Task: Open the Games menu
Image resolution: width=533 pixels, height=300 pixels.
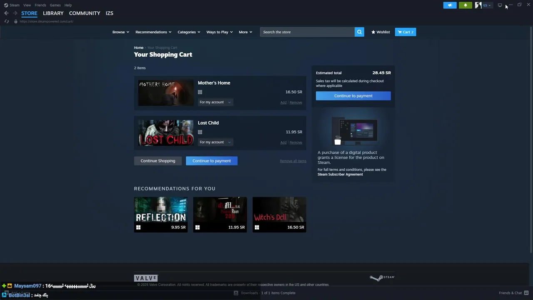Action: click(x=55, y=5)
